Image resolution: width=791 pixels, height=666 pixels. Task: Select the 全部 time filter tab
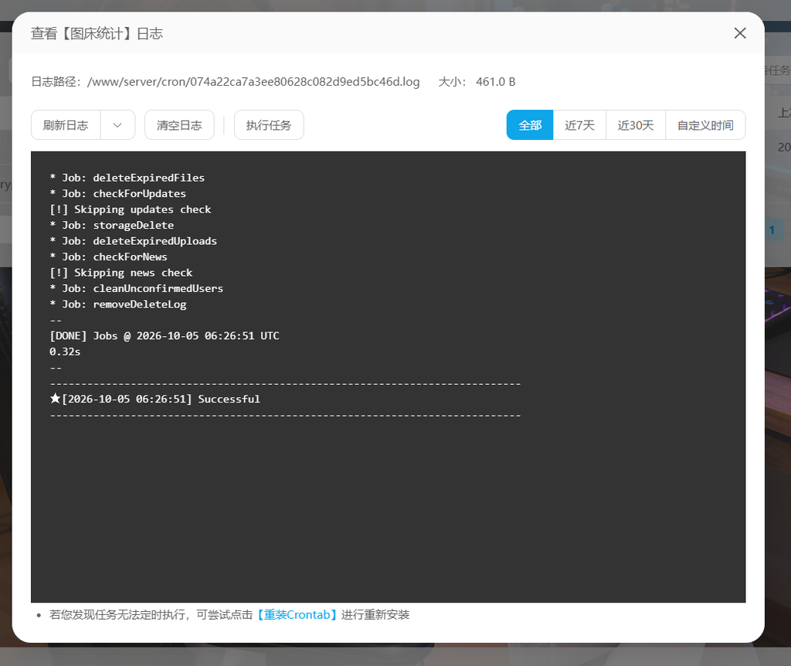point(530,125)
